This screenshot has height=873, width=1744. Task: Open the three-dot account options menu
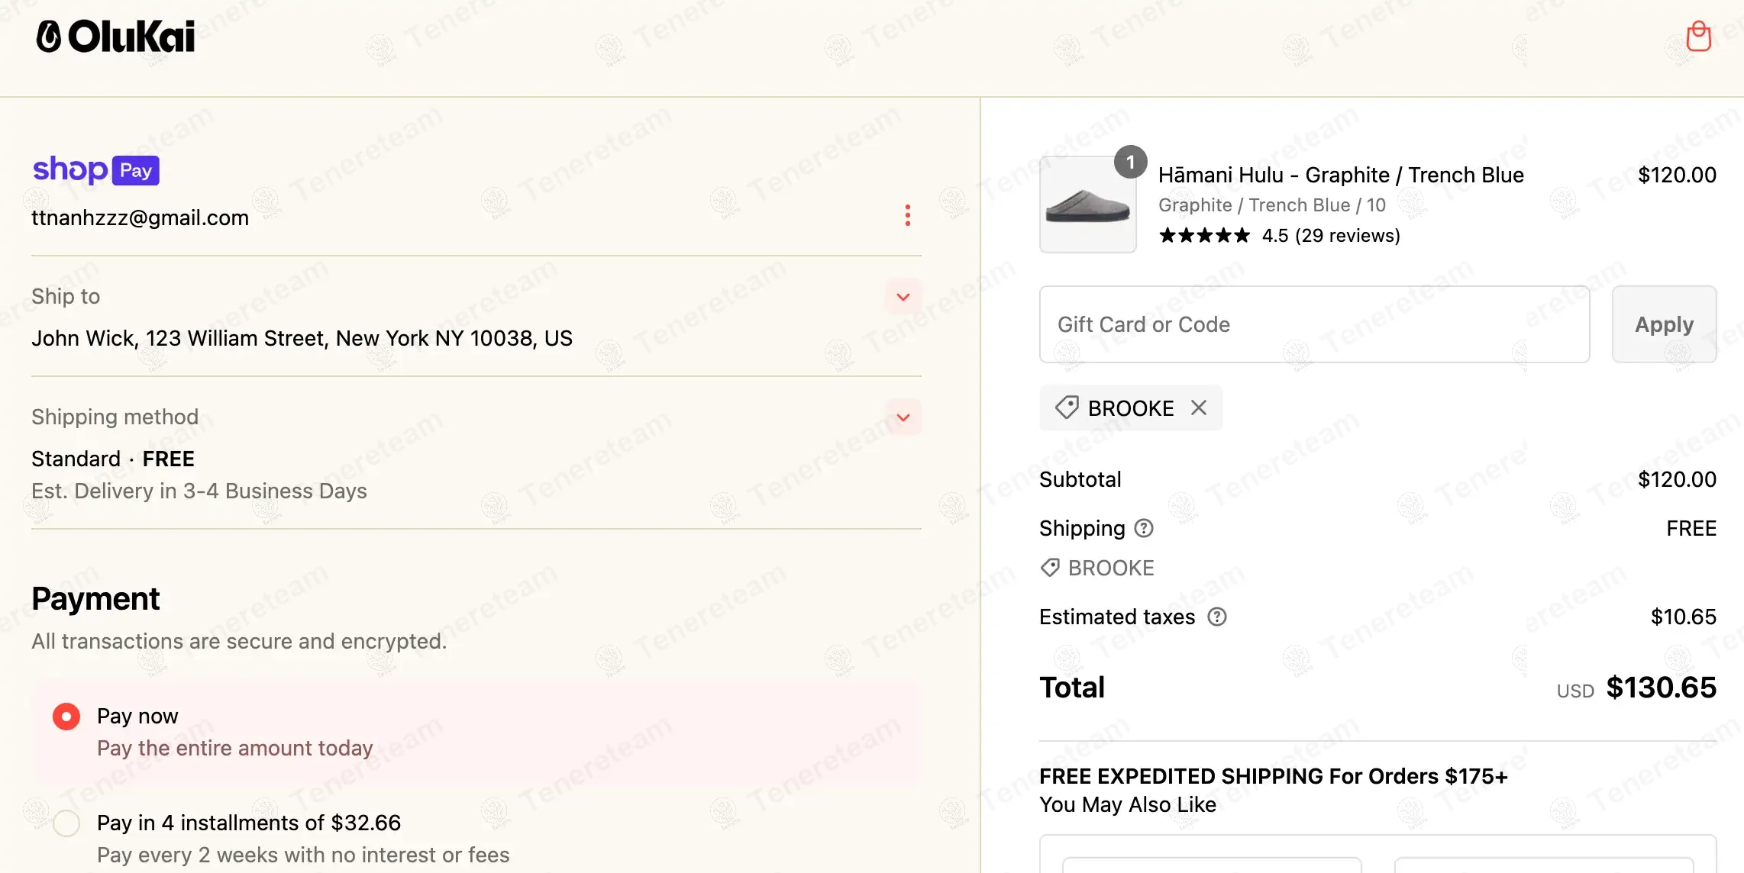[907, 215]
